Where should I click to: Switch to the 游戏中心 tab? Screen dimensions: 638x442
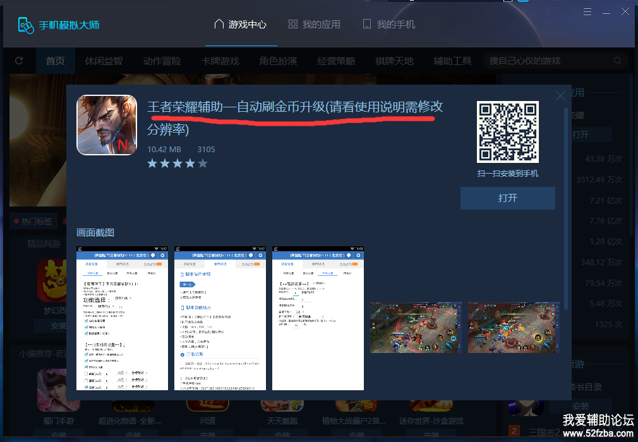(x=241, y=25)
